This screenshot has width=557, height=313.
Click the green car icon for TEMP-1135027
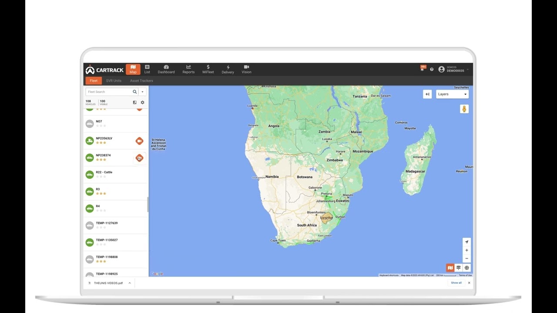pos(90,243)
